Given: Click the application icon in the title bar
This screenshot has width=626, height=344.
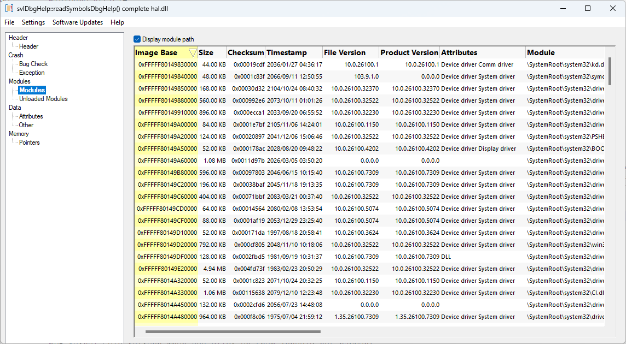Looking at the screenshot, I should pyautogui.click(x=8, y=8).
